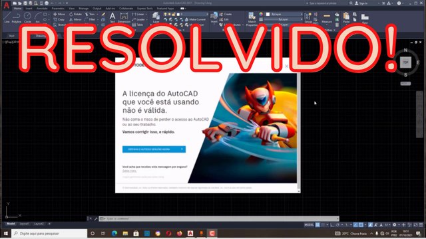Viewport: 426px width, 239px height.
Task: Click the Leader annotation tool
Action: tap(138, 19)
